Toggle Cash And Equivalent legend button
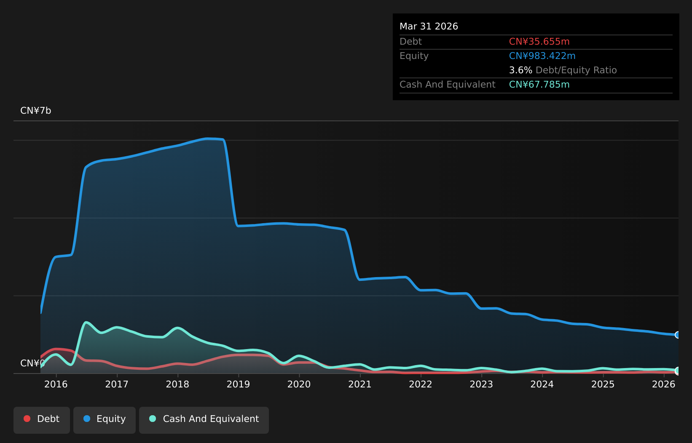 [x=204, y=420]
